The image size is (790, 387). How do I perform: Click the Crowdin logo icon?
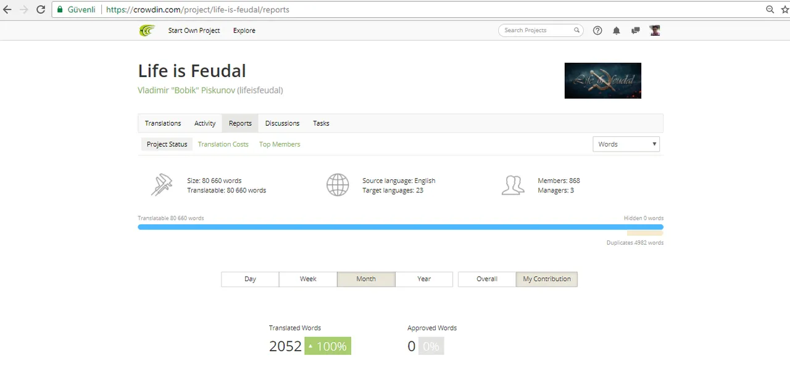pyautogui.click(x=147, y=30)
